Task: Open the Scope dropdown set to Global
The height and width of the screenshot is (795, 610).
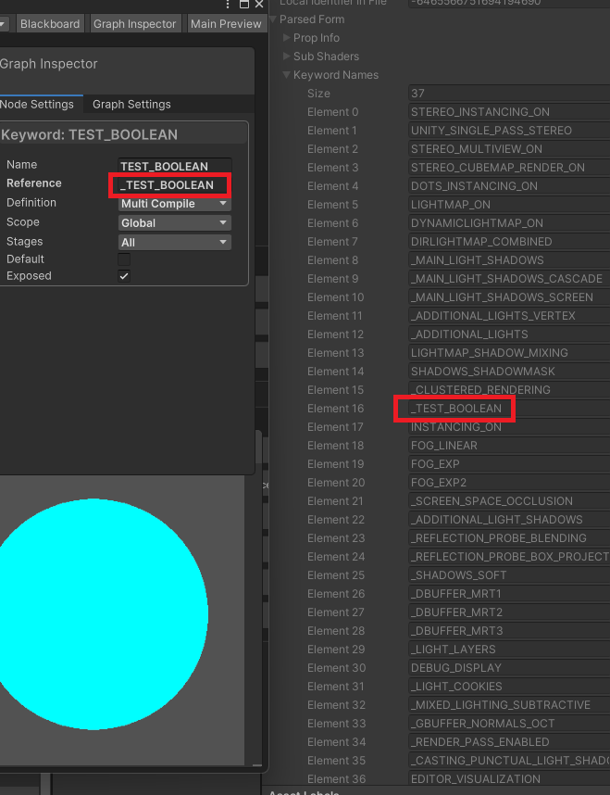Action: tap(174, 223)
